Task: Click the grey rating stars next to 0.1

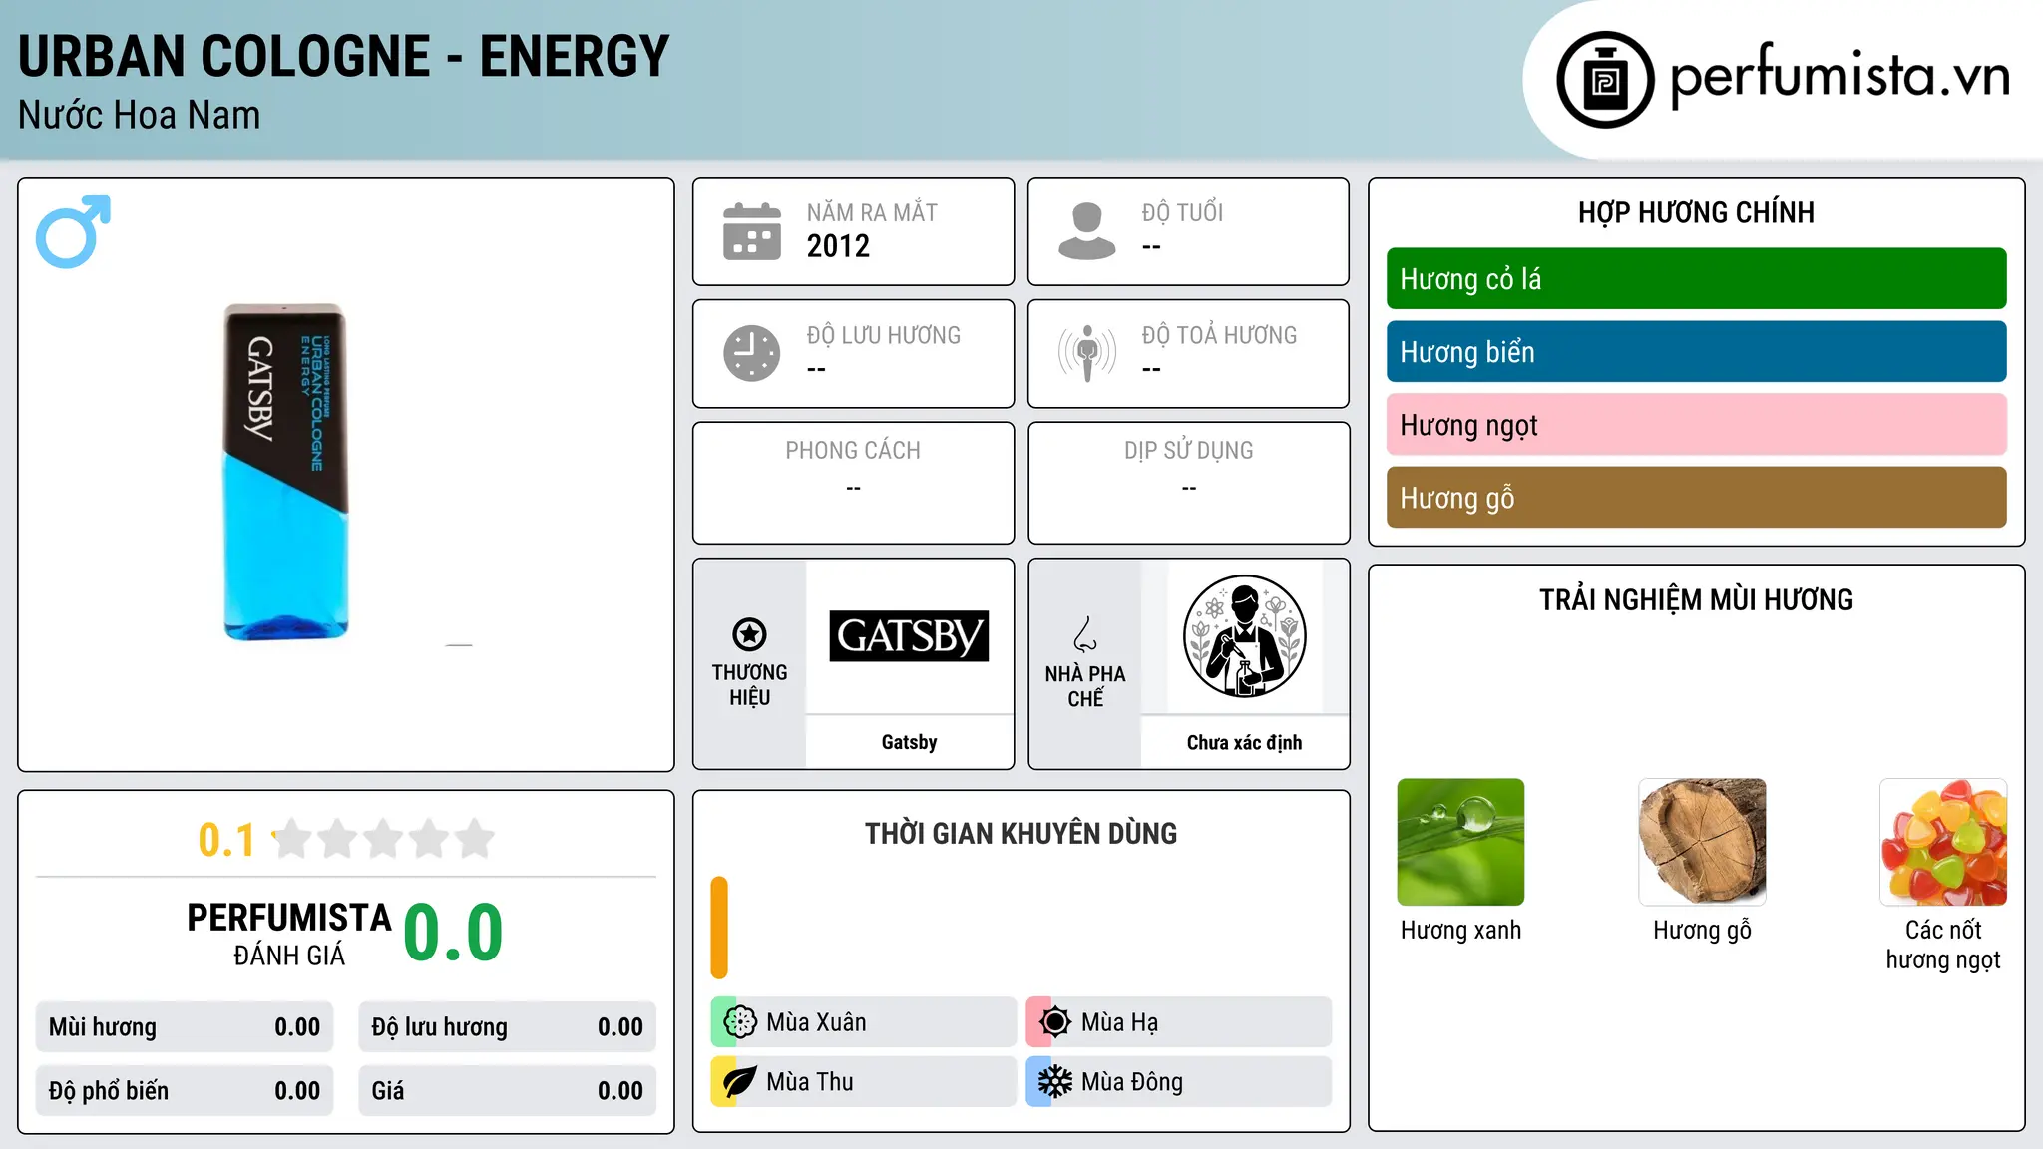Action: point(384,839)
